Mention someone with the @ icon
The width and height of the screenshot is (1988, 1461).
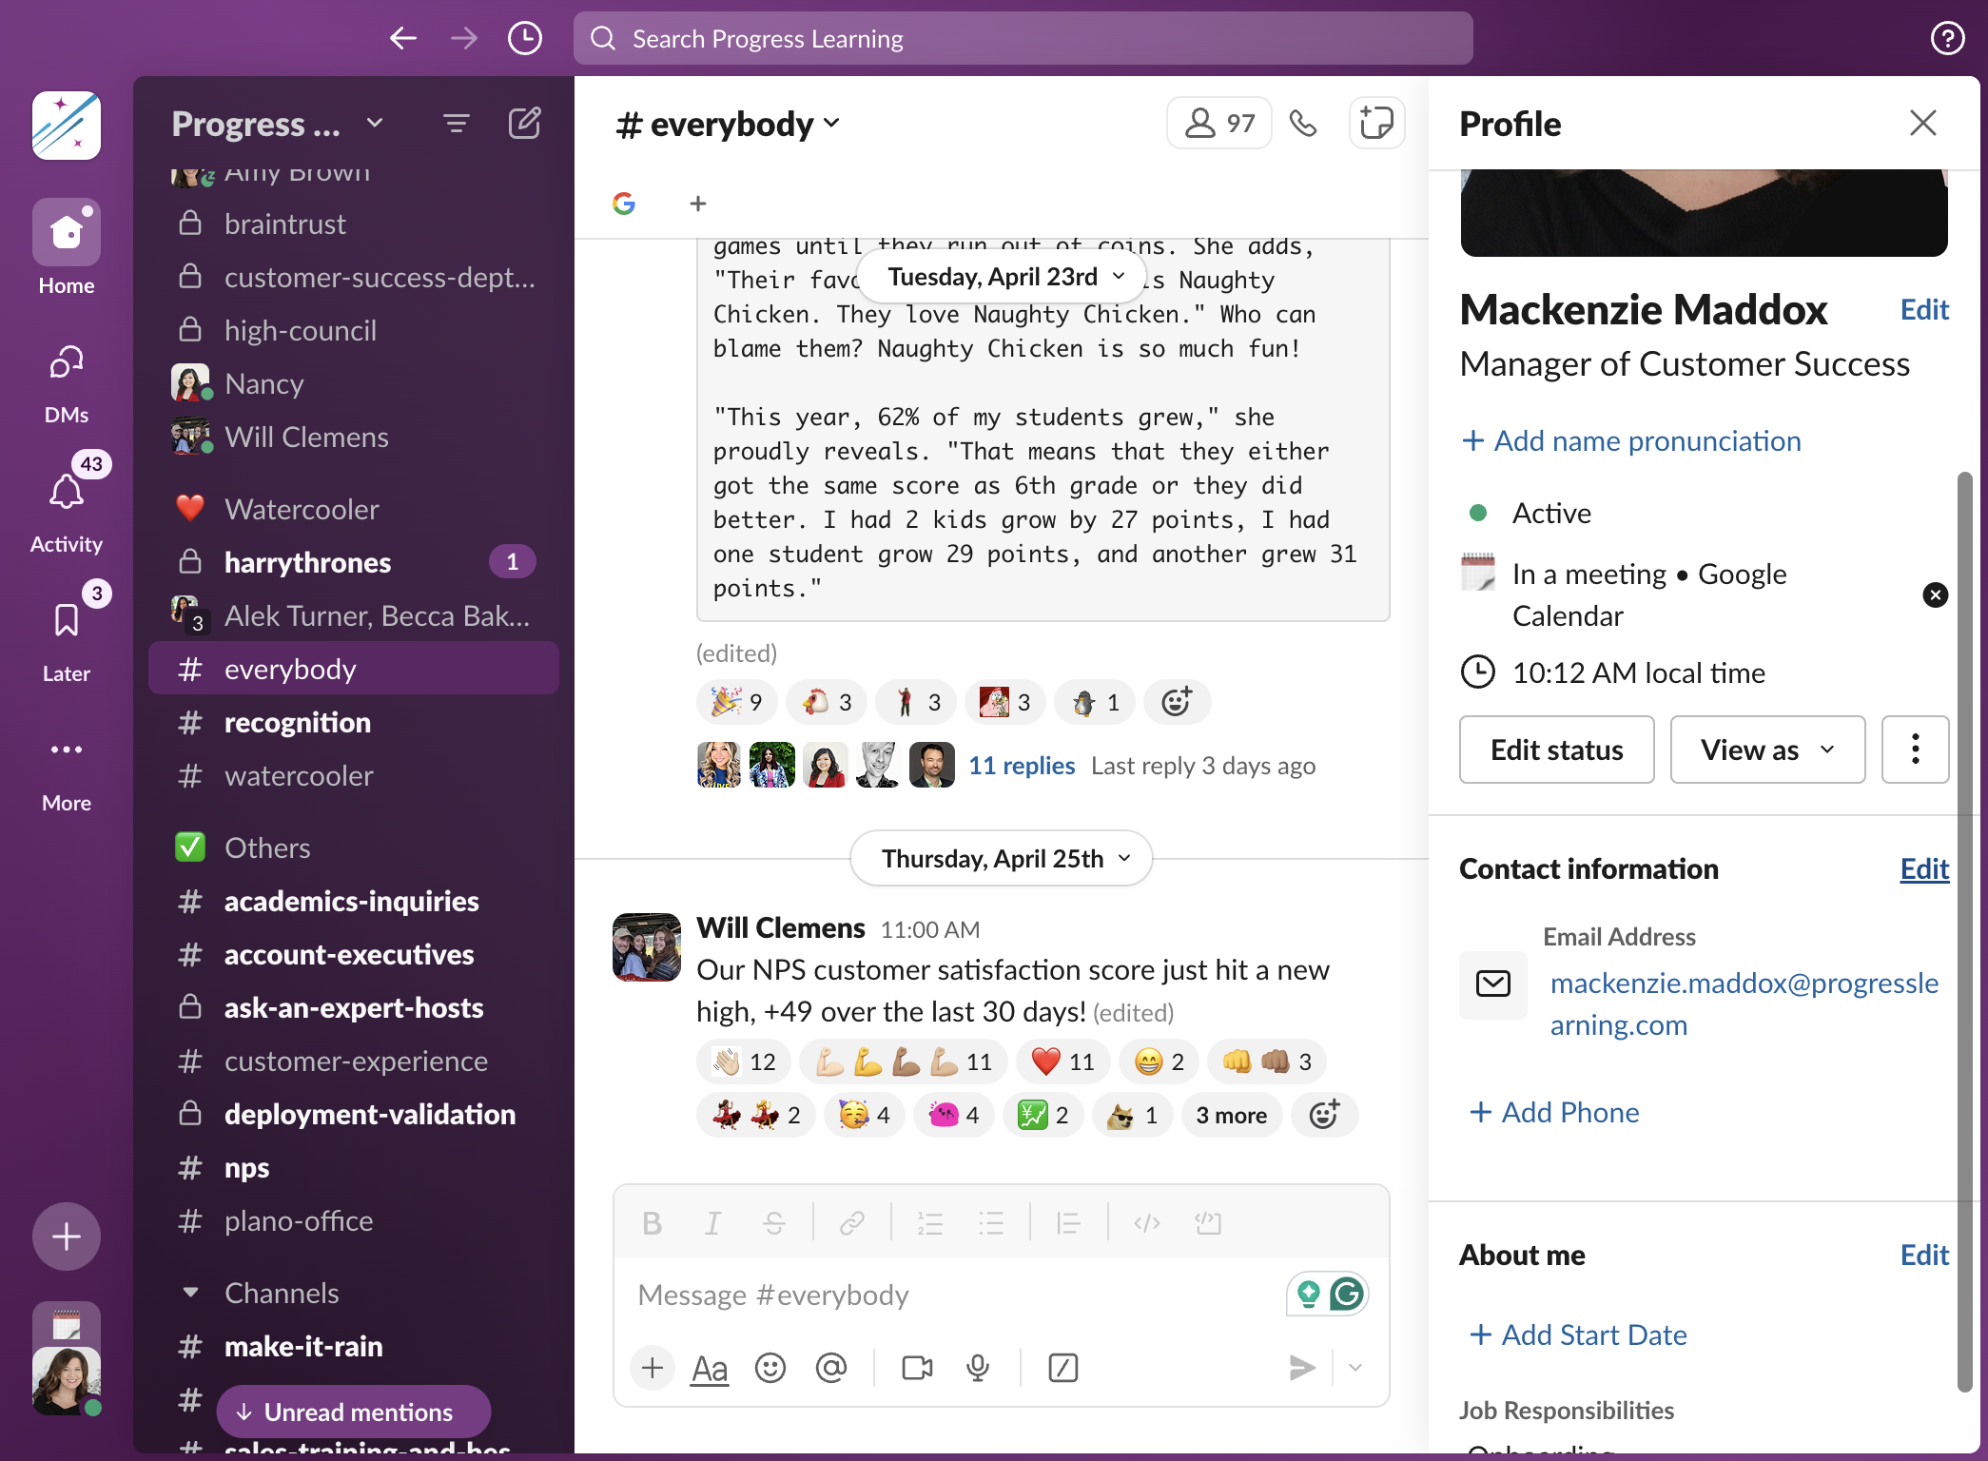830,1368
